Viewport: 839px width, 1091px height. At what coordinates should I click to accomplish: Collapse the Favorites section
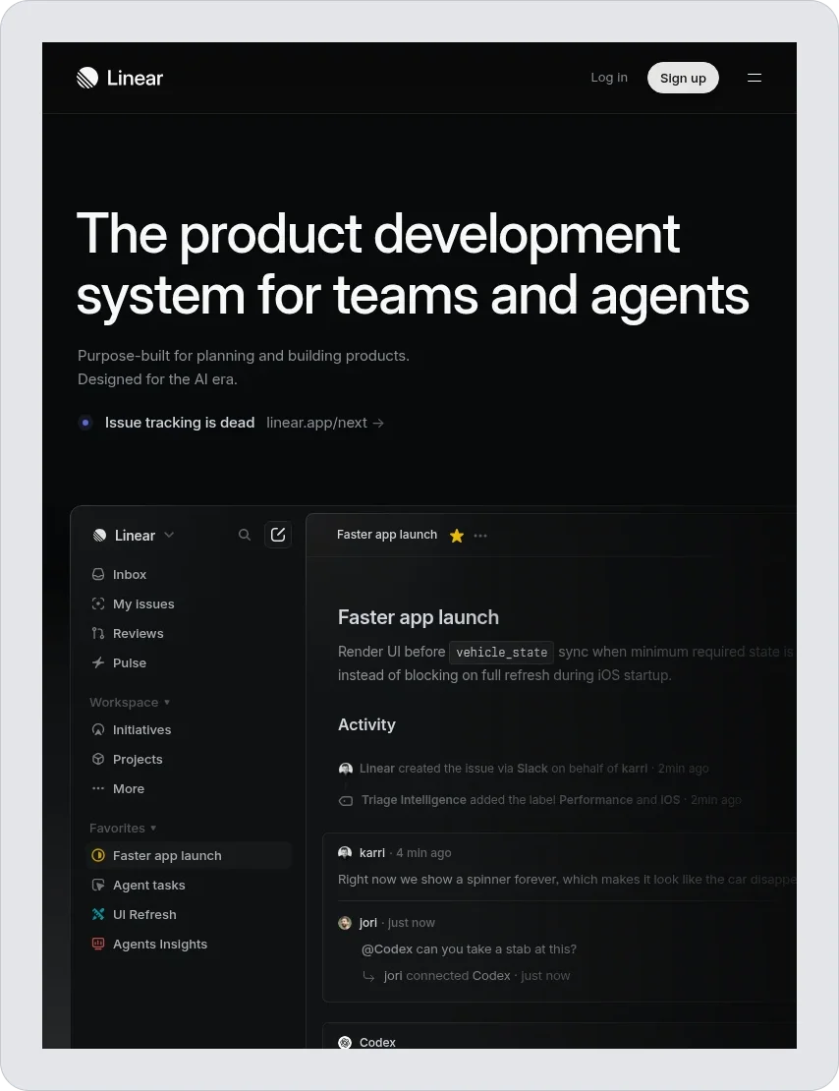pyautogui.click(x=123, y=828)
